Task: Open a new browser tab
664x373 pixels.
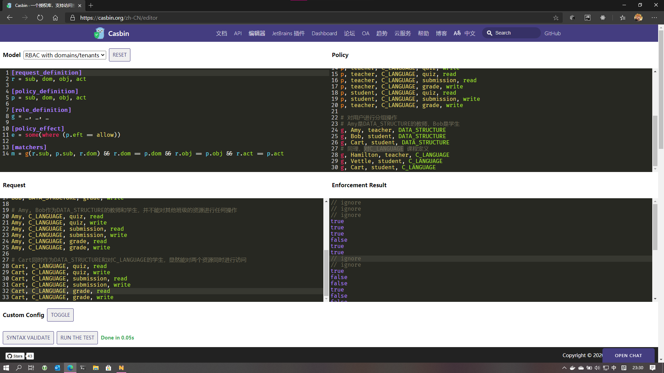Action: [x=91, y=5]
